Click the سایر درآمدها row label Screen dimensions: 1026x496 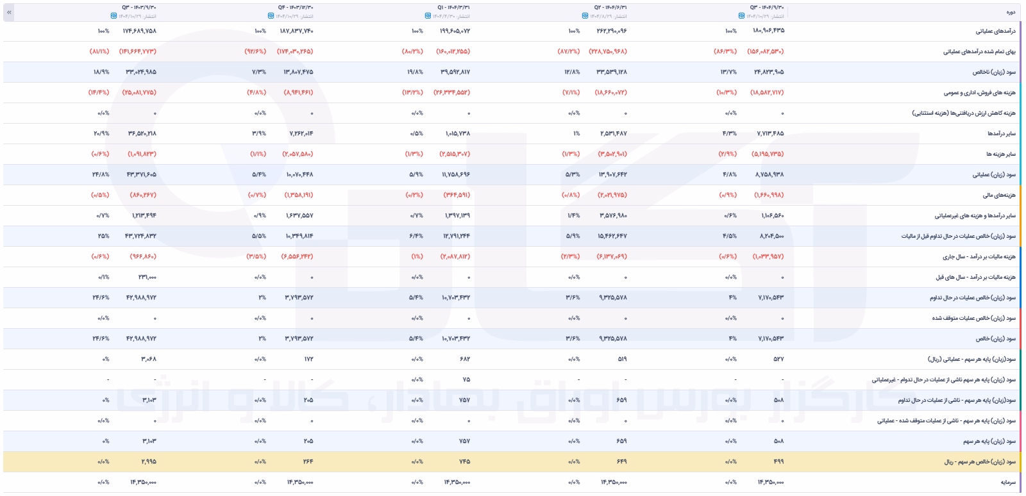point(1002,133)
